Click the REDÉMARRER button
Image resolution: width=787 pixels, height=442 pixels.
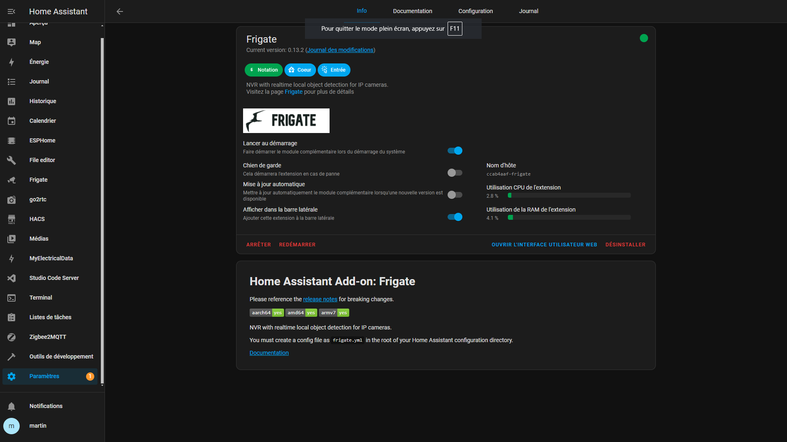[x=297, y=245]
